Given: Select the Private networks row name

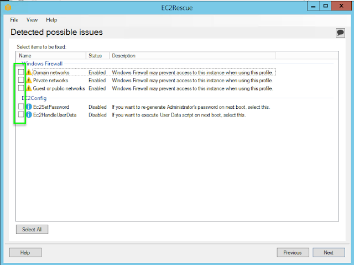Looking at the screenshot, I should coord(50,81).
